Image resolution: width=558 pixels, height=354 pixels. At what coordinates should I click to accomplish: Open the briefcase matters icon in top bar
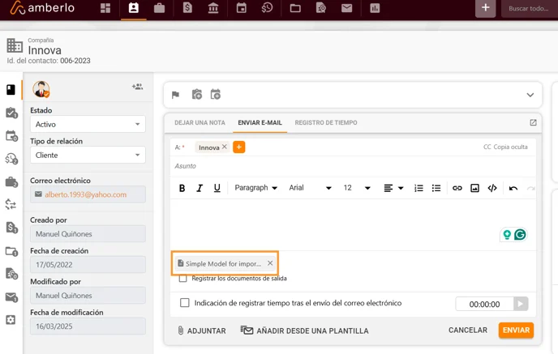(x=159, y=8)
